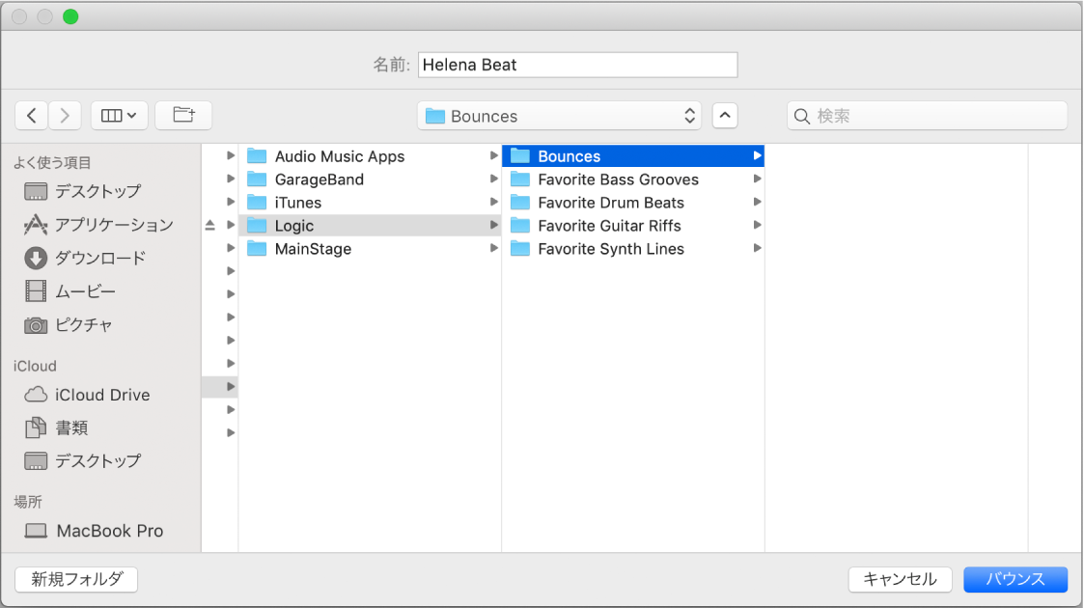This screenshot has height=608, width=1084.
Task: Expand Favorite Synth Lines with its arrow
Action: (x=757, y=248)
